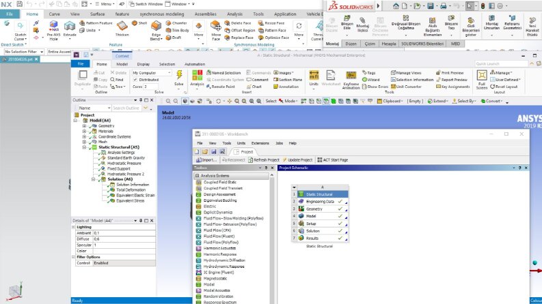Open the Display tab in Mechanical
This screenshot has width=542, height=304.
(x=144, y=64)
